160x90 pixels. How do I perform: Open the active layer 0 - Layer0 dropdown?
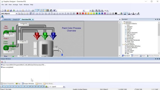[x=64, y=87]
